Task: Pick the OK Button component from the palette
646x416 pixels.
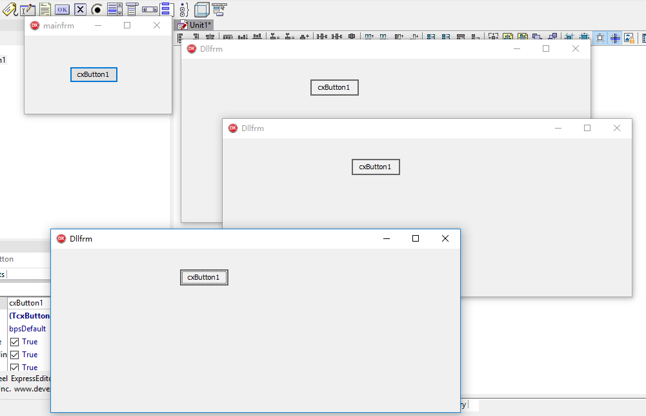Action: 62,9
